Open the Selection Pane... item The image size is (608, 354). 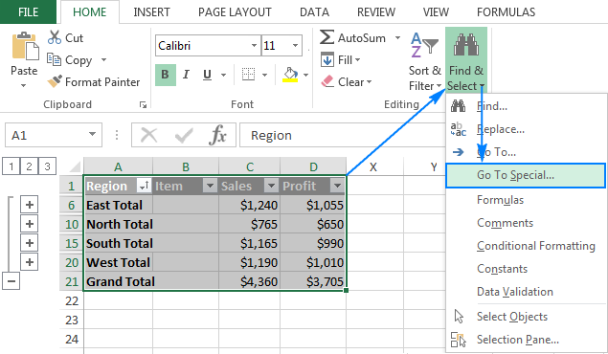coord(526,340)
